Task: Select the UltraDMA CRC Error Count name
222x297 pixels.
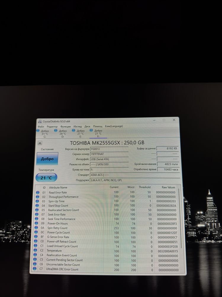Action: point(62,269)
